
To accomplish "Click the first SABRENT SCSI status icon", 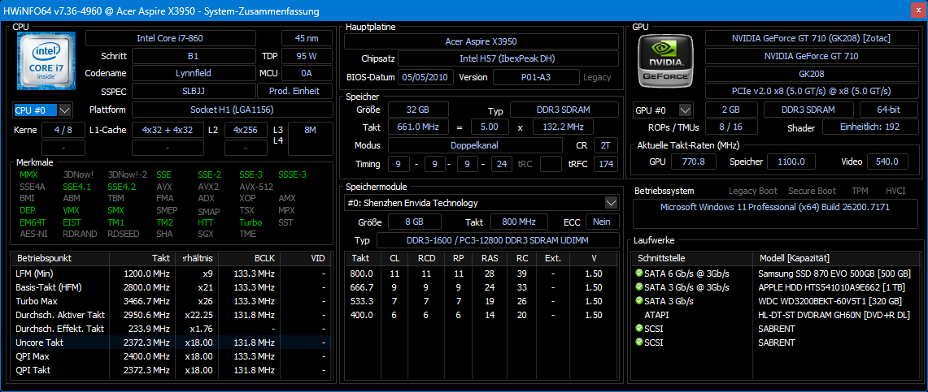I will point(639,329).
